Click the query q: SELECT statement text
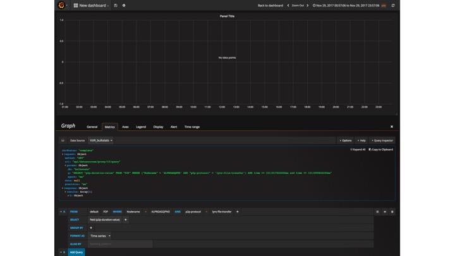455x256 pixels. coord(200,173)
